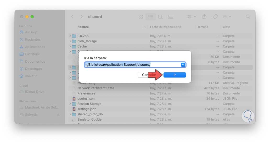Image resolution: width=270 pixels, height=143 pixels.
Task: Switch Finder to icon view
Action: coord(141,17)
